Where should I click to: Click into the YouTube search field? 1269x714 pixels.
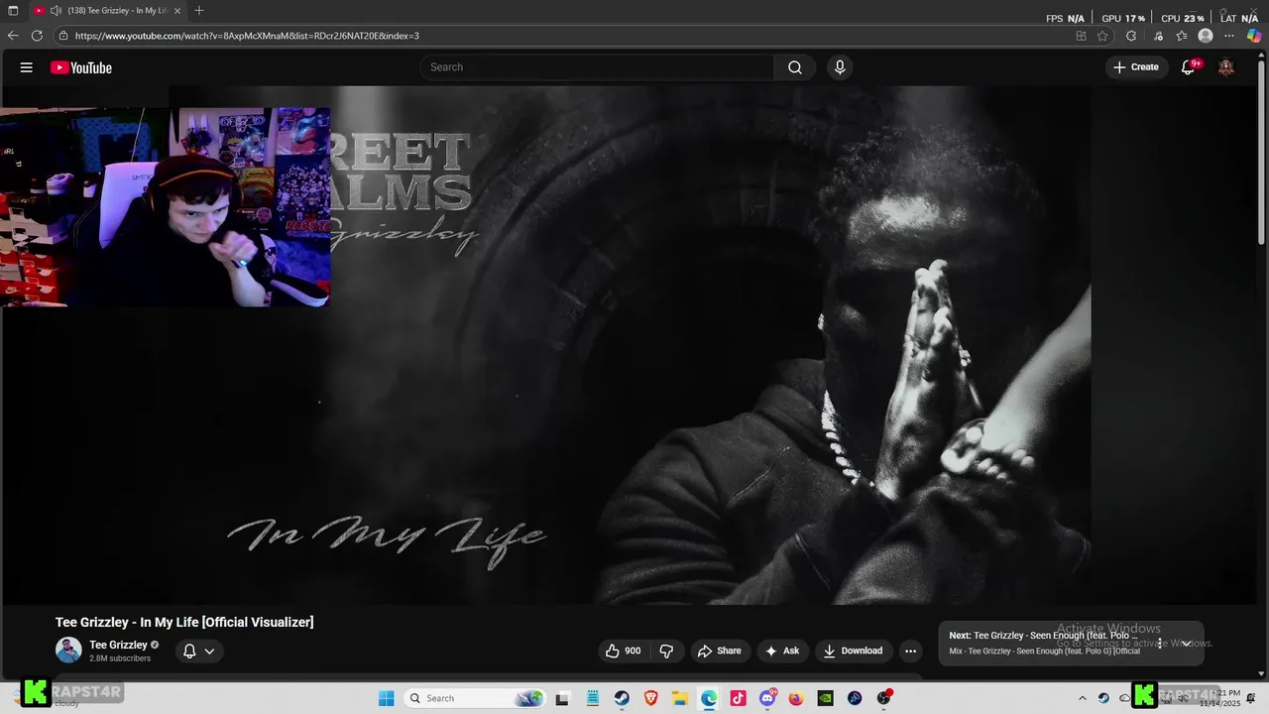point(597,67)
